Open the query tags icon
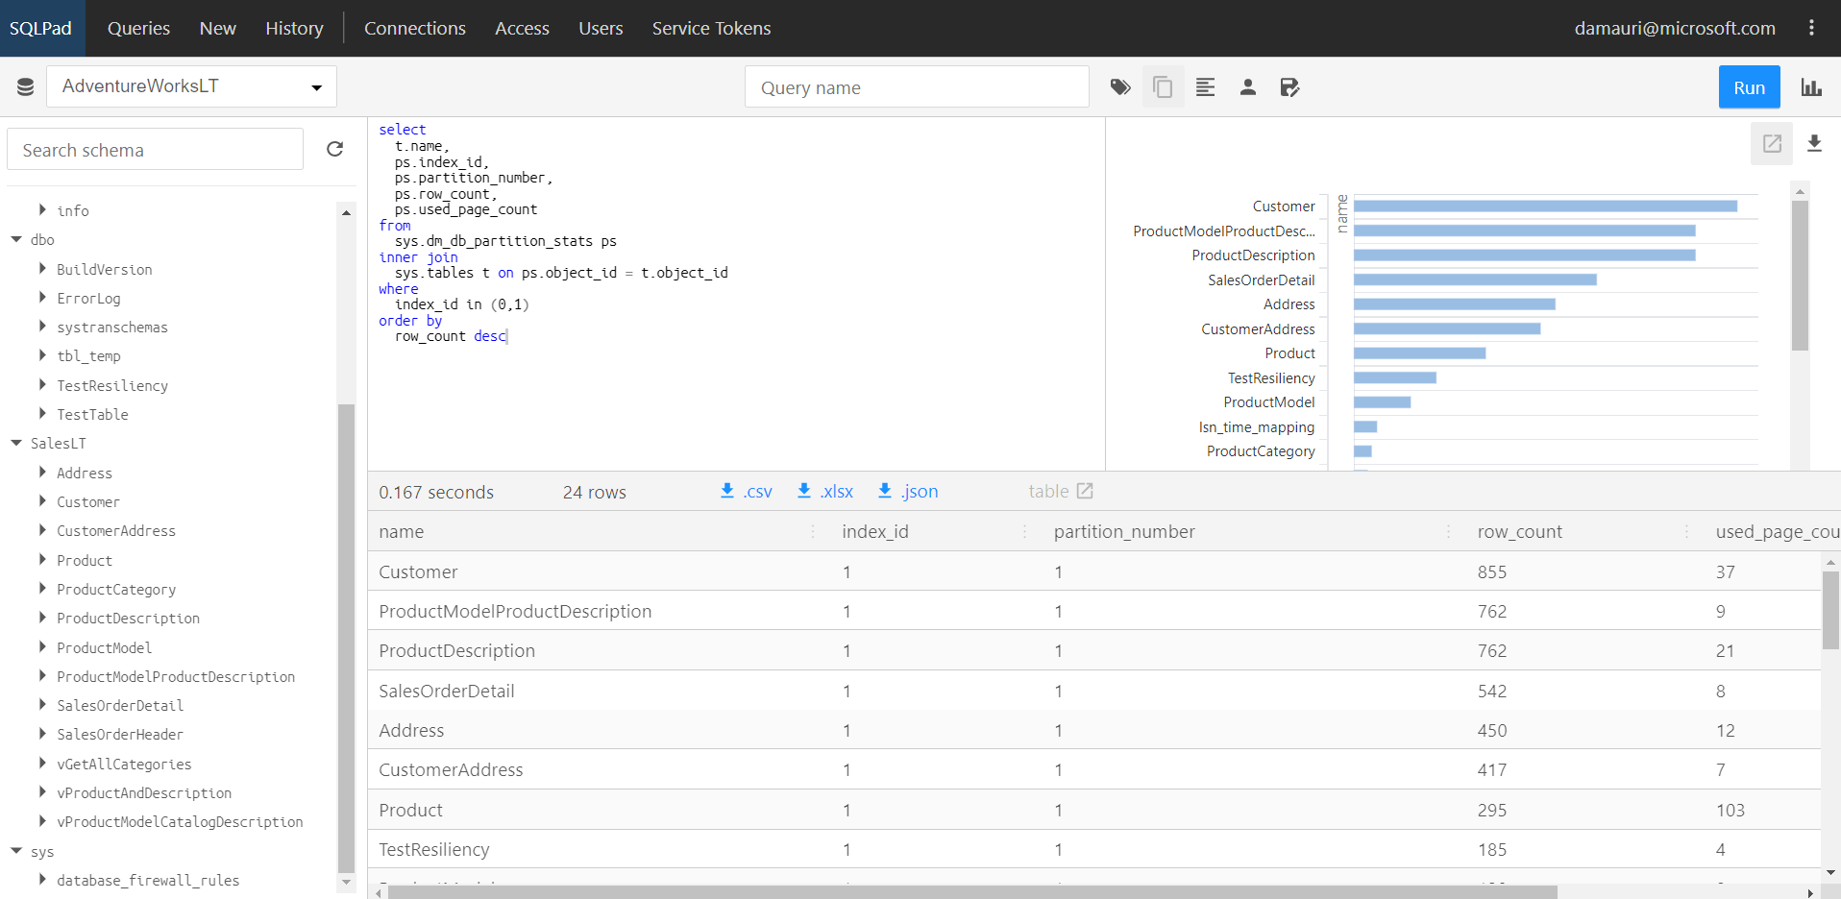Viewport: 1841px width, 899px height. 1119,86
